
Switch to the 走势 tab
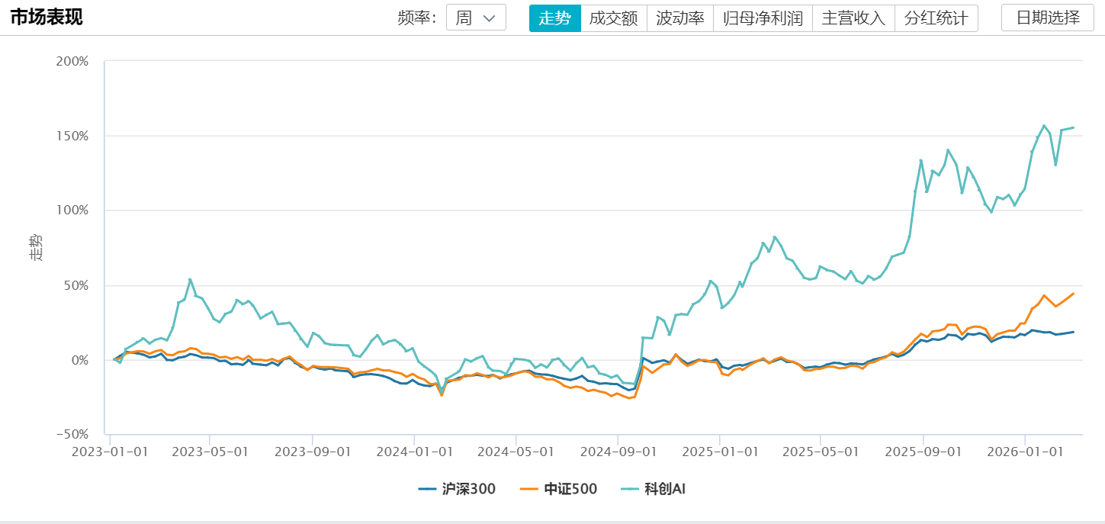pyautogui.click(x=554, y=18)
